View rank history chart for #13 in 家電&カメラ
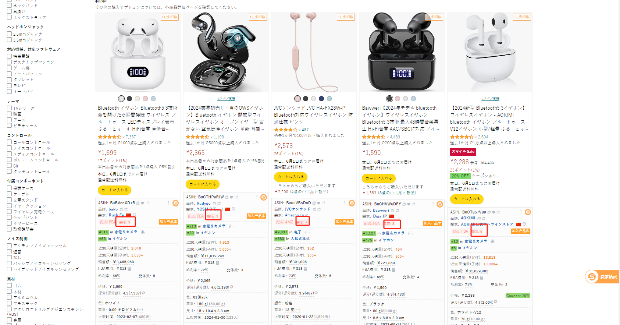 [x=493, y=241]
